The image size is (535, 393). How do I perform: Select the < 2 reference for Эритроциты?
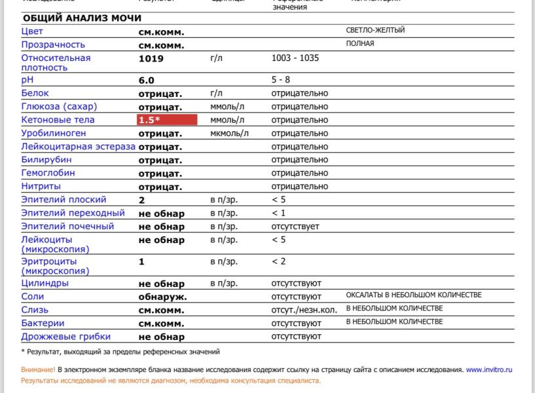[278, 261]
